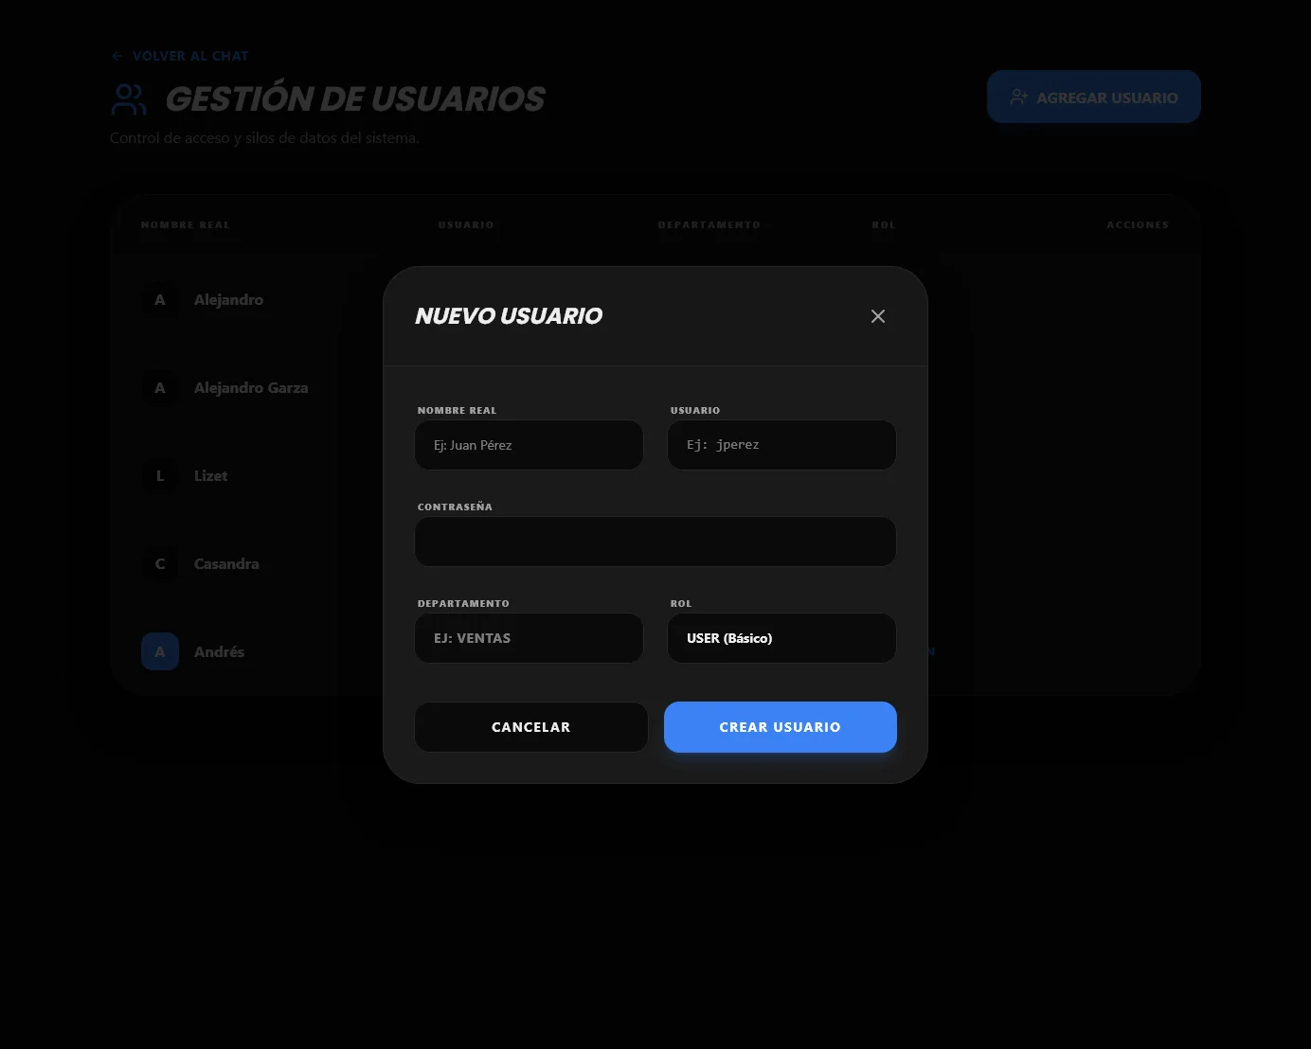Image resolution: width=1311 pixels, height=1049 pixels.
Task: Click the avatar badge for Alejandro Garza
Action: pos(160,387)
